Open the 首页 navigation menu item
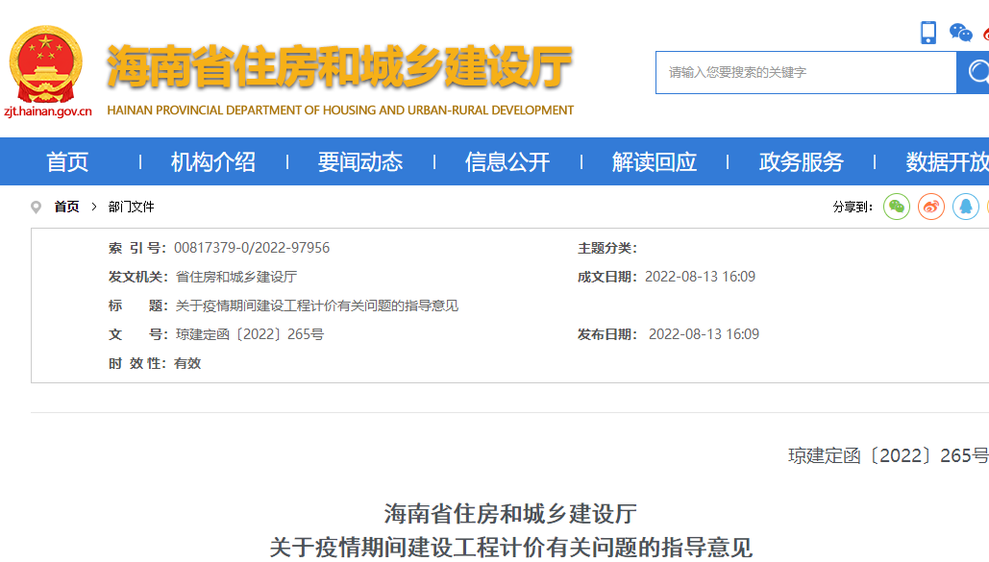The image size is (989, 562). [x=67, y=162]
